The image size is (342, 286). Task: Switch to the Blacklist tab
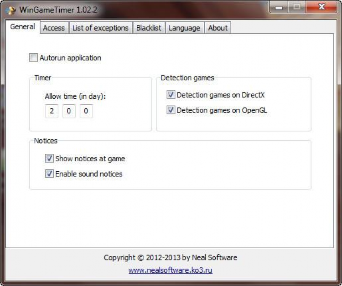[149, 28]
